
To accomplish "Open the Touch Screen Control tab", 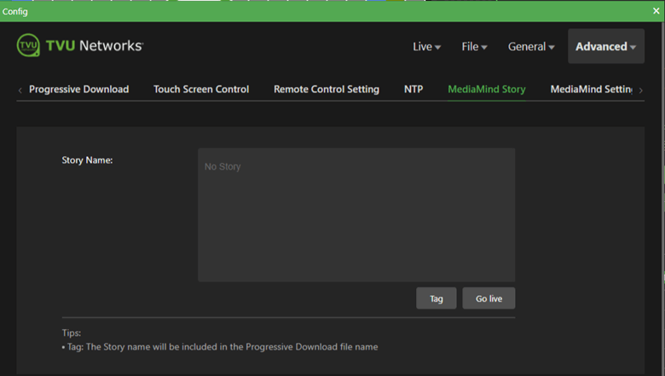I will pyautogui.click(x=201, y=89).
